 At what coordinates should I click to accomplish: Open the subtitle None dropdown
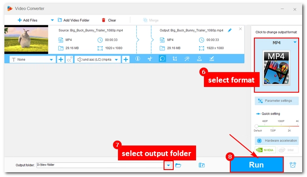pos(32,59)
